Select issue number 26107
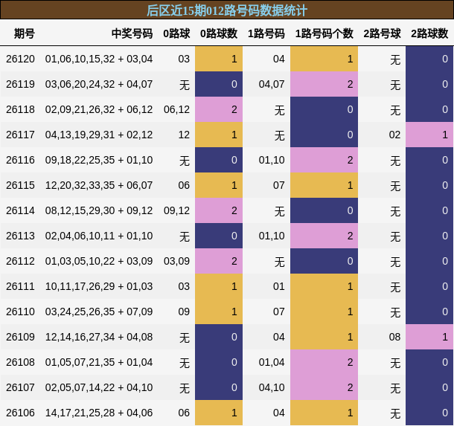Image resolution: width=454 pixels, height=426 pixels. 20,387
